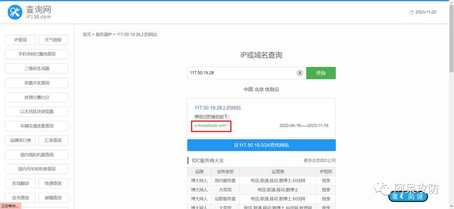
Task: Open 服务器iP breadcrumb link
Action: [x=104, y=34]
